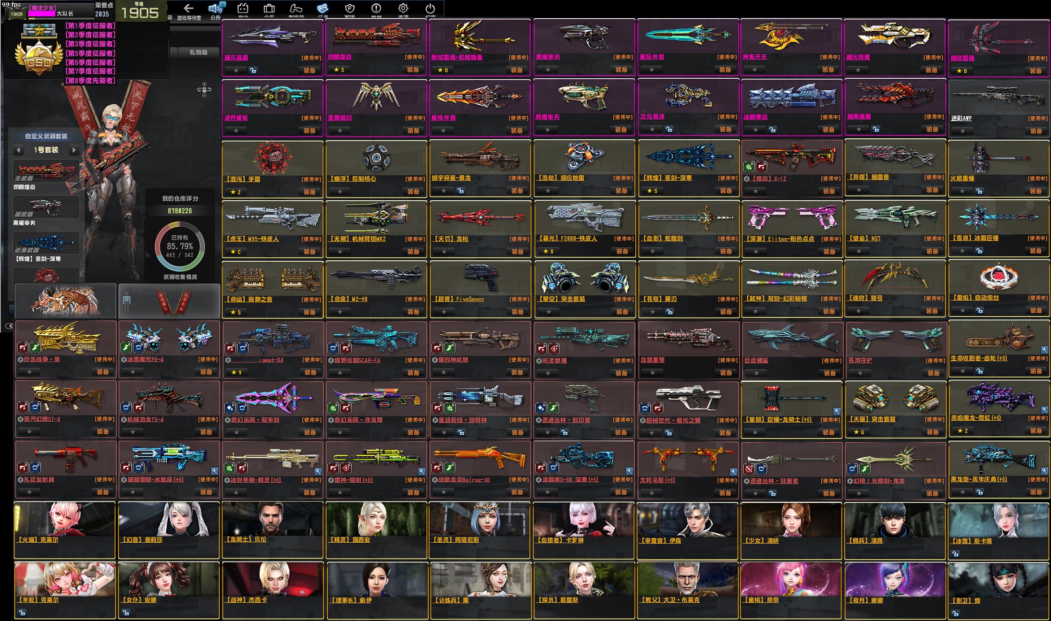The height and width of the screenshot is (621, 1051).
Task: Select the 近身武器 slot 圣剑-深寒
Action: click(x=46, y=243)
